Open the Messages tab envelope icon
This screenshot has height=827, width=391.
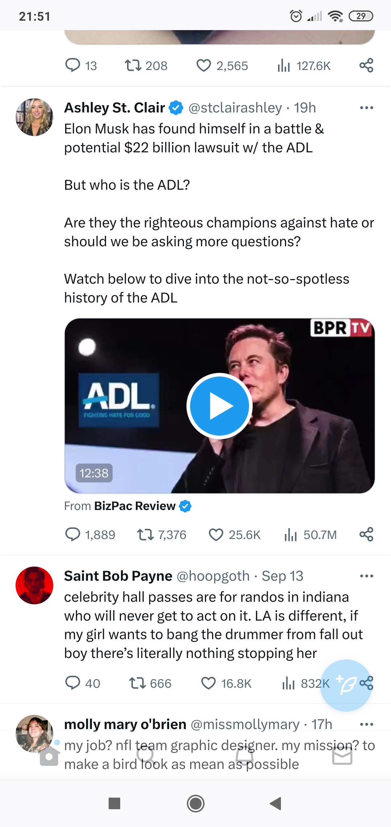pyautogui.click(x=342, y=757)
